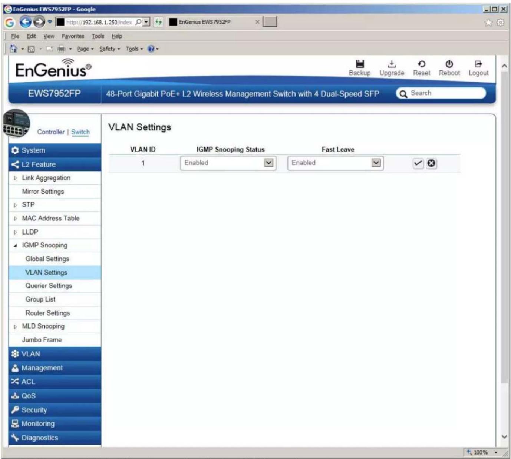511x459 pixels.
Task: Click the Print icon in the command bar
Action: tap(62, 49)
